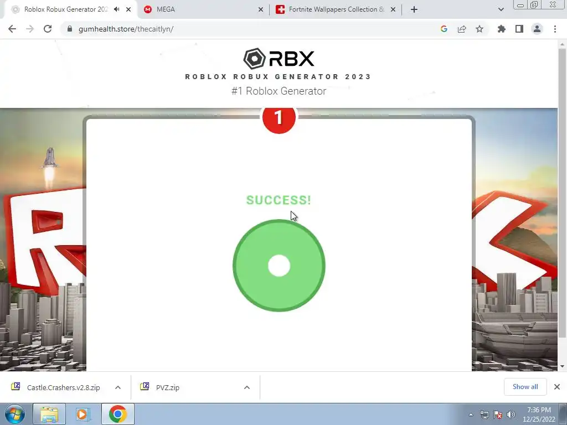Click Show all downloads
567x425 pixels.
pos(525,387)
